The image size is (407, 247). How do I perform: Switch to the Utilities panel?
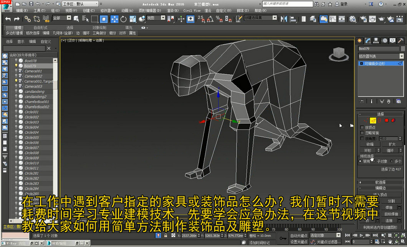tap(401, 40)
